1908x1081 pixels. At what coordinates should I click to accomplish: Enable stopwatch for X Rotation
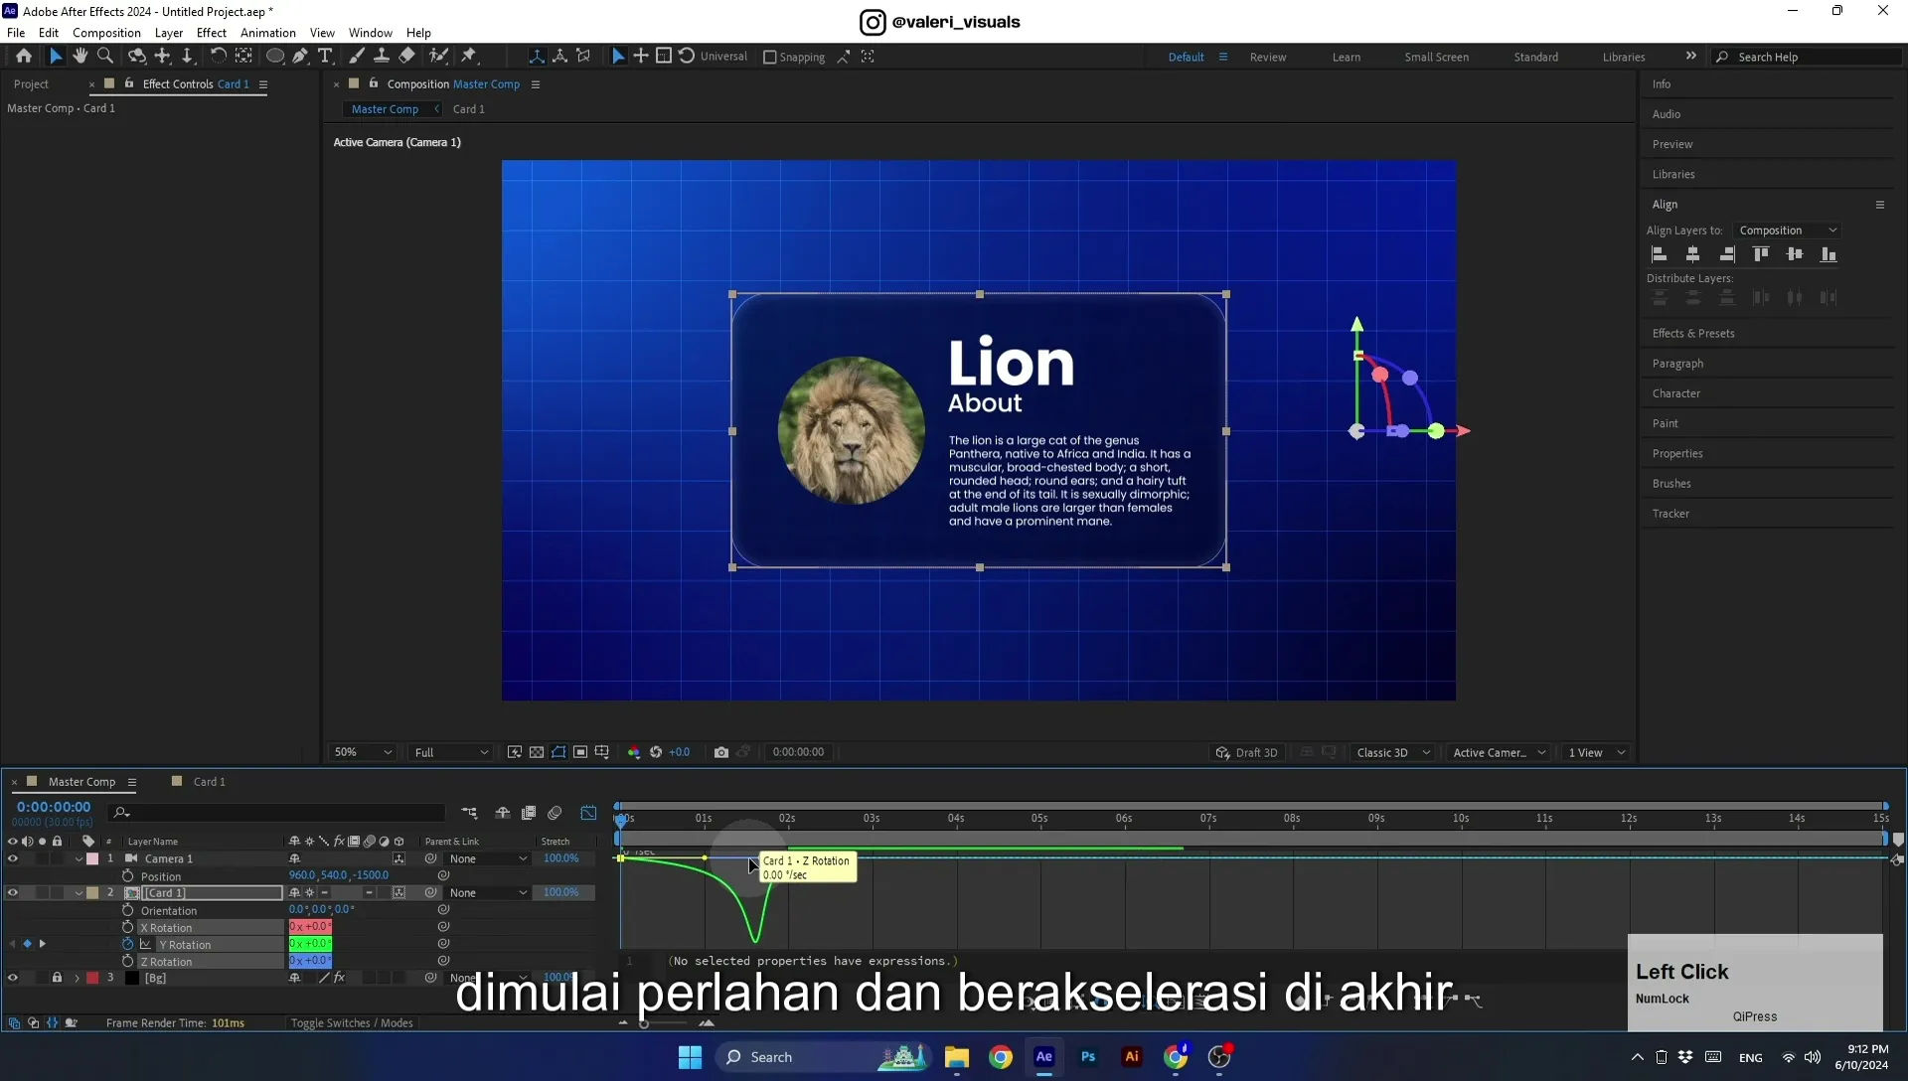127,927
